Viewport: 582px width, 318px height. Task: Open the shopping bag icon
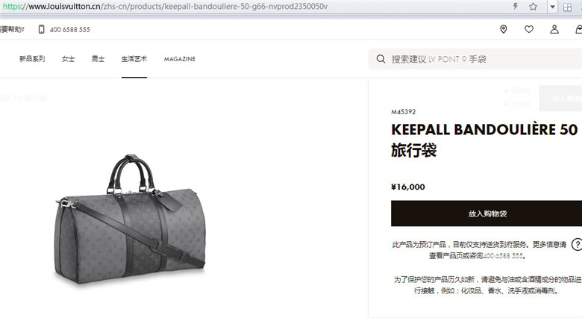coord(579,29)
